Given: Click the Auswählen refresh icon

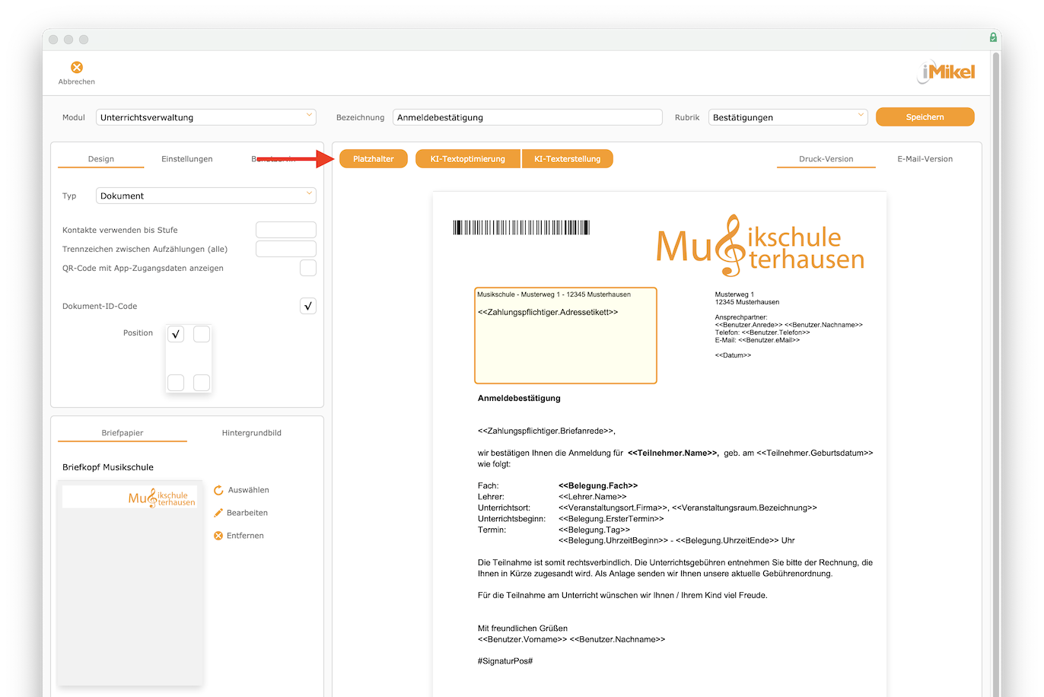Looking at the screenshot, I should (x=218, y=490).
